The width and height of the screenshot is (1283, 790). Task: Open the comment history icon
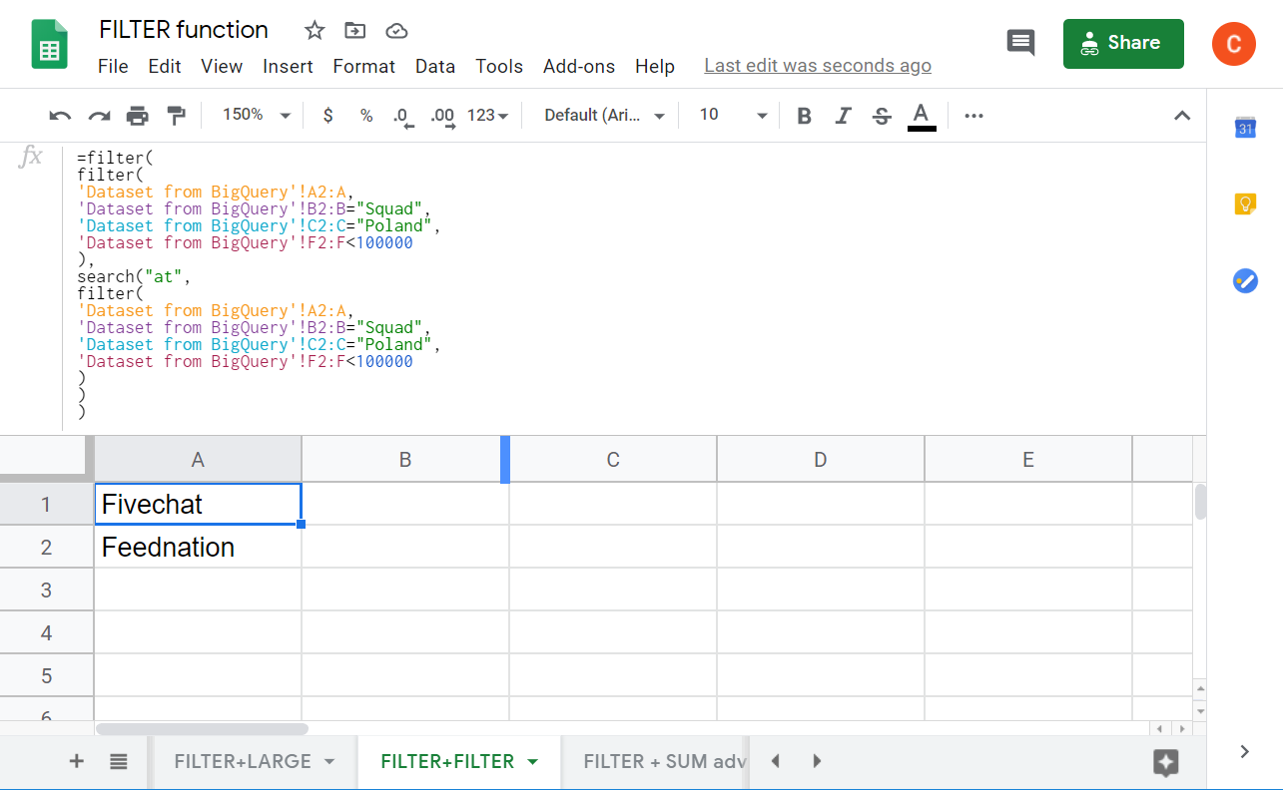(1020, 43)
